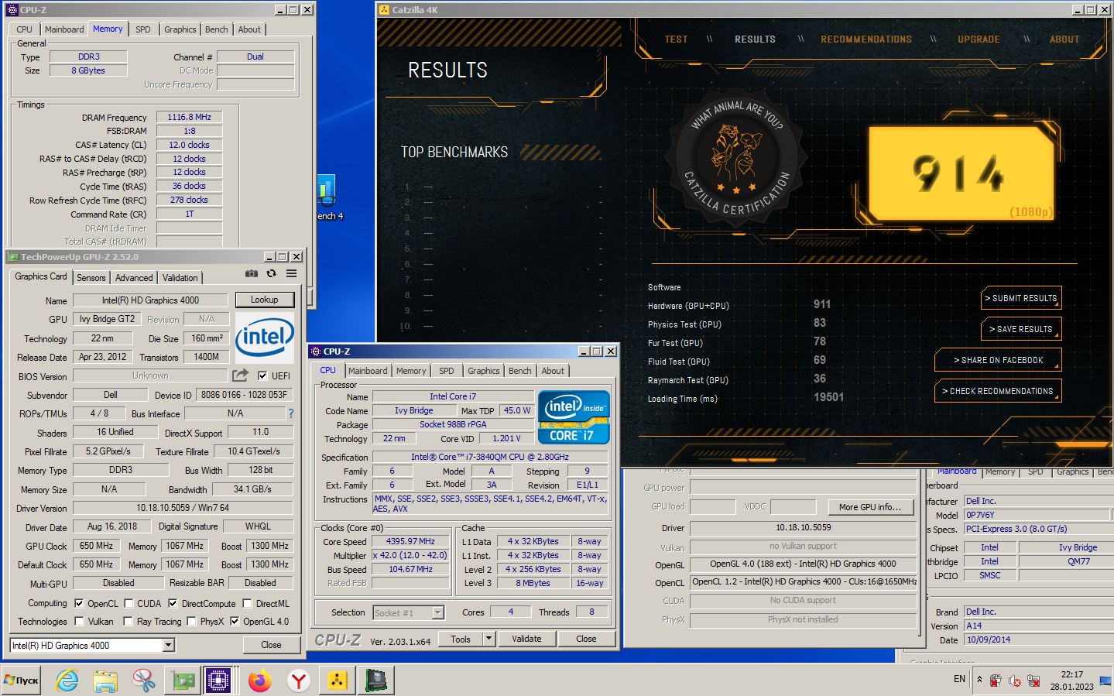Click the BIOS version share/export icon

click(x=241, y=375)
